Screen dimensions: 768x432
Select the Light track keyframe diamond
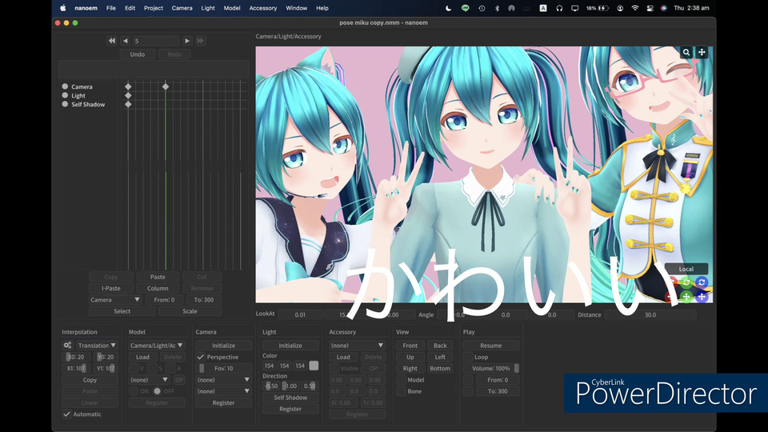point(128,95)
